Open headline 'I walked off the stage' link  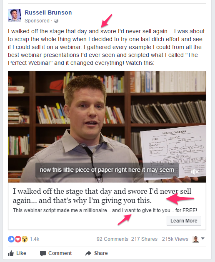[102, 196]
